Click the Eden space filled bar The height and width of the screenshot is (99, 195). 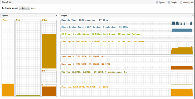point(49,51)
